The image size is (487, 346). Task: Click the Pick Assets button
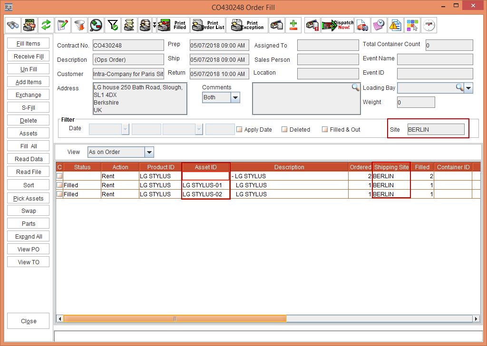[29, 198]
